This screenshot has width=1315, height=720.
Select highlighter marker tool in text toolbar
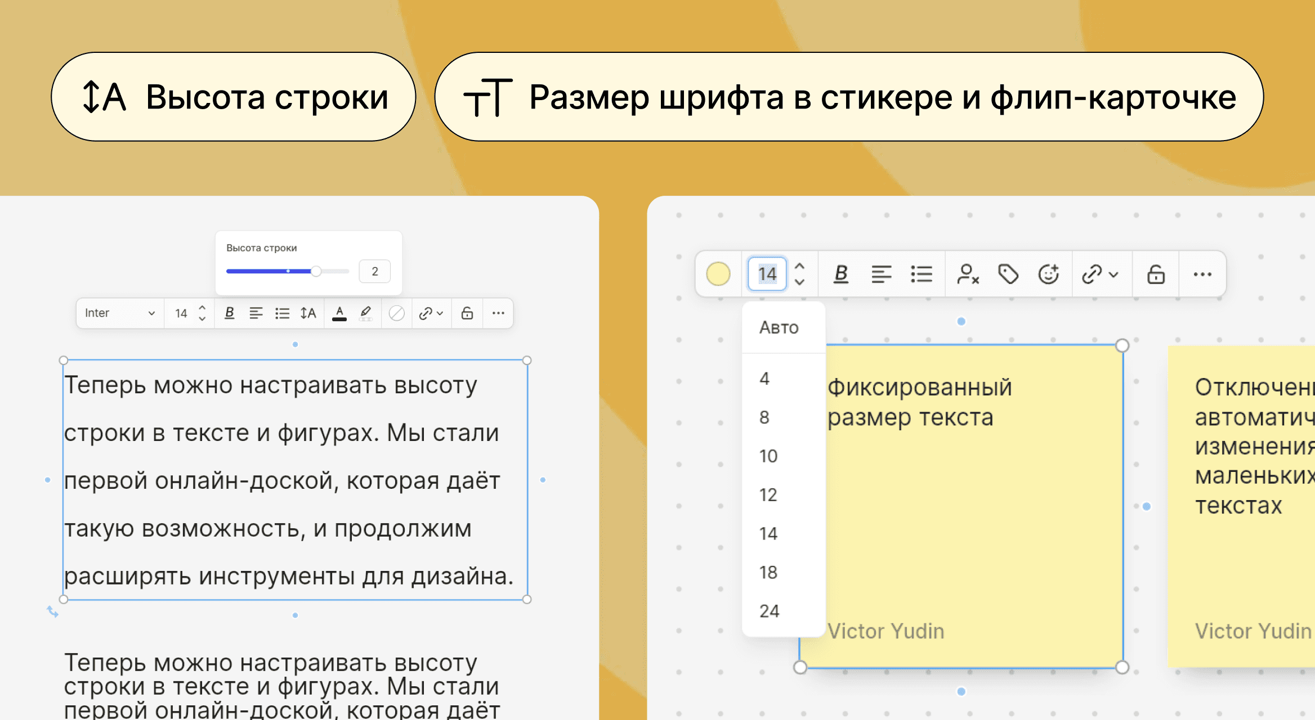[x=366, y=313]
